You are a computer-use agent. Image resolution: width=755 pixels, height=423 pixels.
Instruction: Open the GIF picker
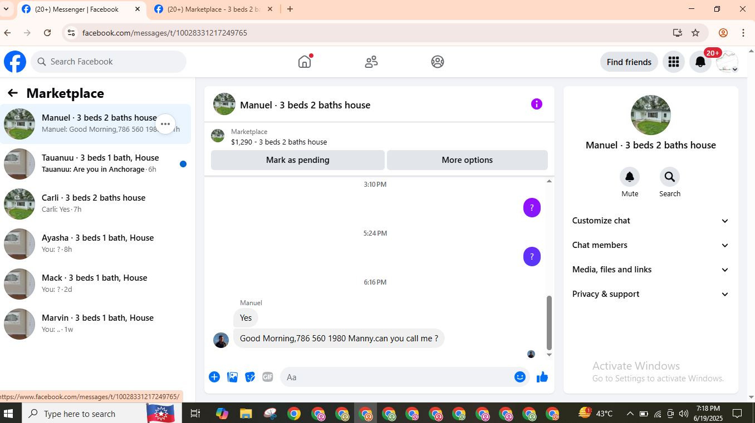point(268,377)
